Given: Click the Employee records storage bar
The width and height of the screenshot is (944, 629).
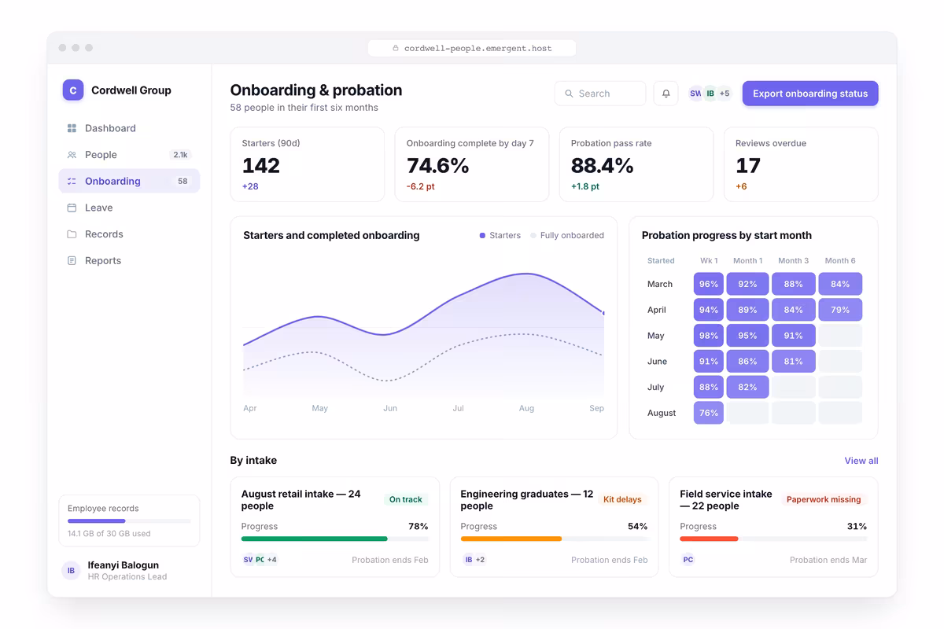Looking at the screenshot, I should [x=129, y=520].
